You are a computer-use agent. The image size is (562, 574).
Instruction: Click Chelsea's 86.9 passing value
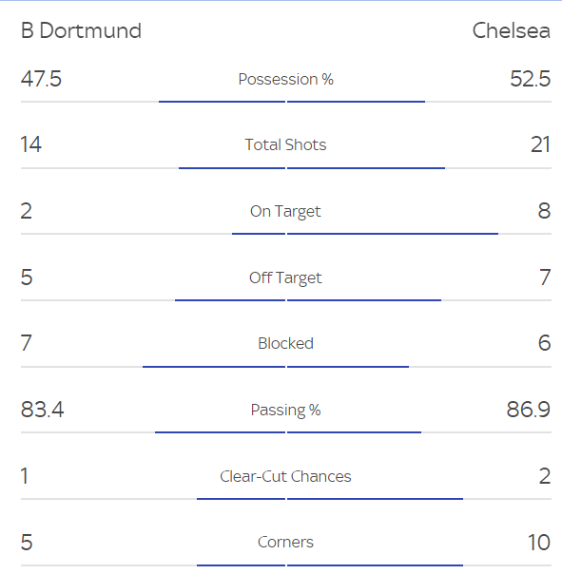point(529,410)
